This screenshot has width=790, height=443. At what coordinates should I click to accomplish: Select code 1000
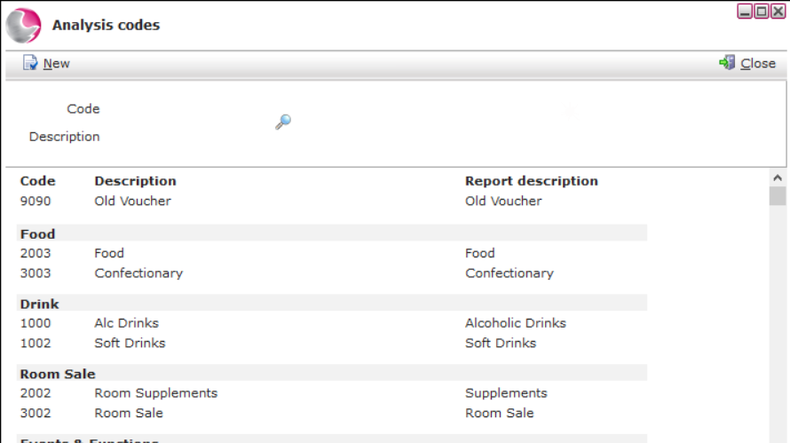[36, 323]
